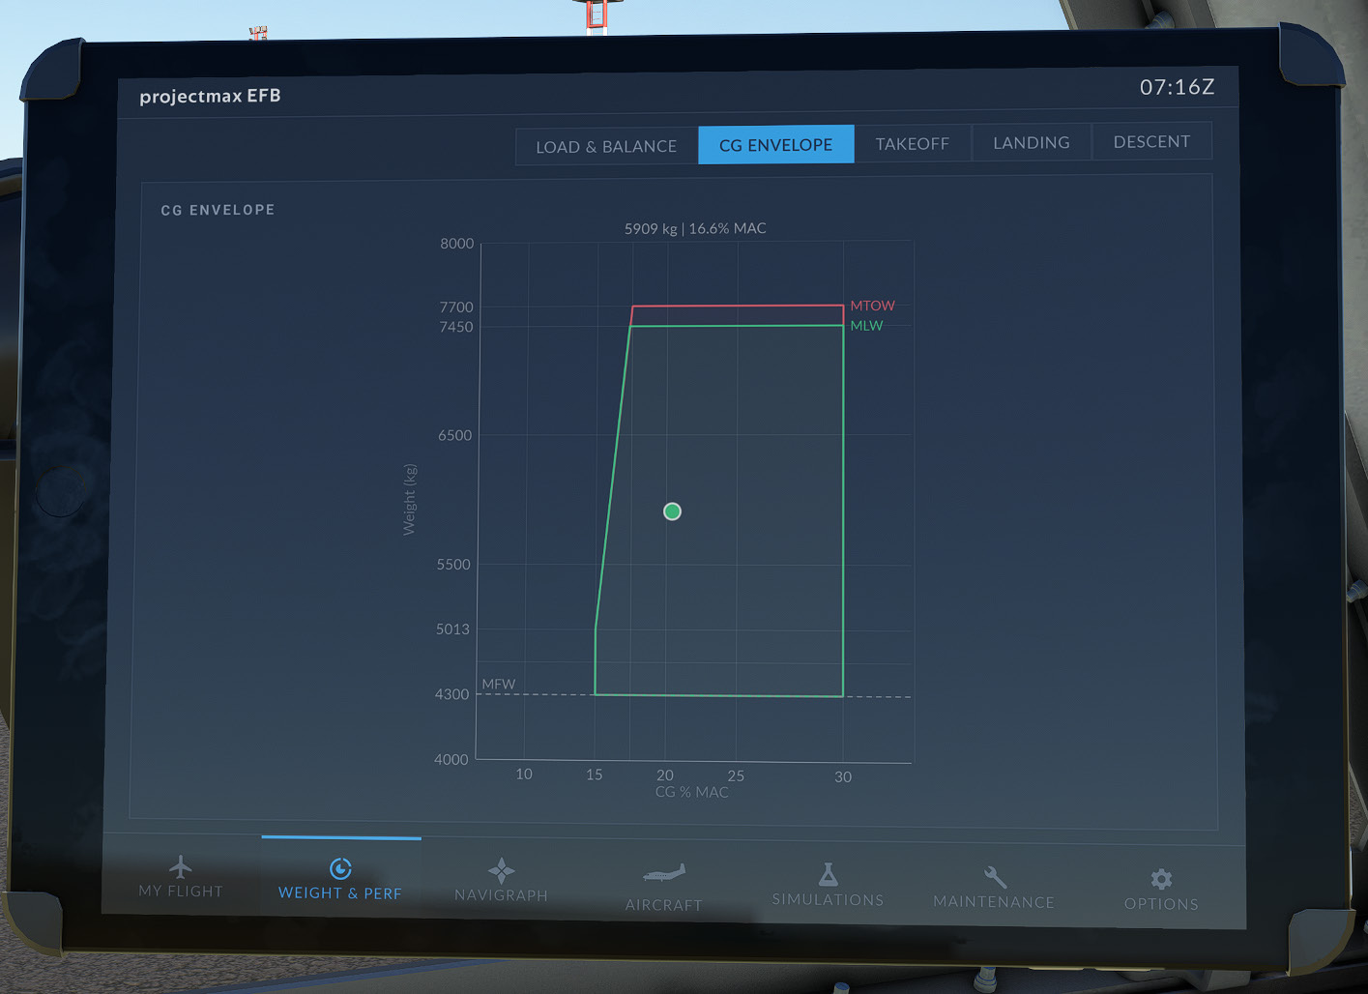This screenshot has height=994, width=1368.
Task: Open the Landing tab
Action: coord(1032,142)
